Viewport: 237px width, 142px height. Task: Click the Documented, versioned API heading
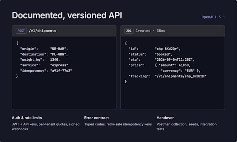click(x=67, y=15)
